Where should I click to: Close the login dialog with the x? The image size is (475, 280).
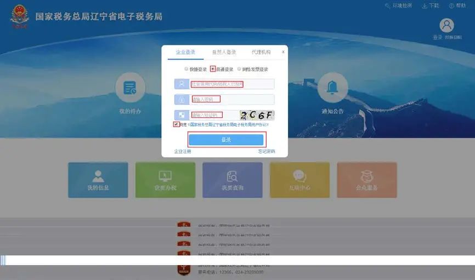click(x=283, y=52)
